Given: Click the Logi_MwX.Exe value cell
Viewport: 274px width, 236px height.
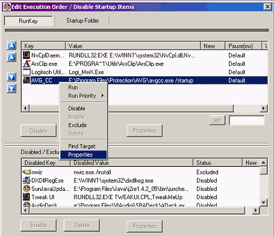Looking at the screenshot, I should pos(86,72).
